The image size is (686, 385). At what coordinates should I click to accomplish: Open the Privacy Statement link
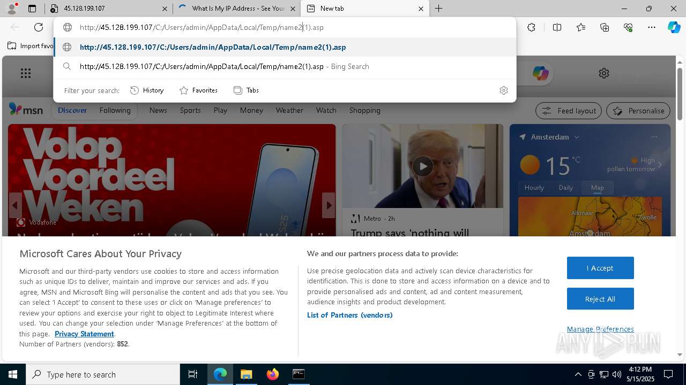coord(84,334)
